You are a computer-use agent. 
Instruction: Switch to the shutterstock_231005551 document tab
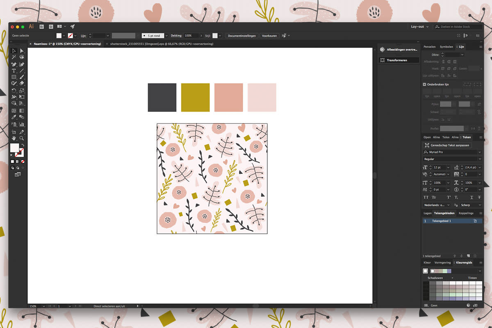click(162, 44)
